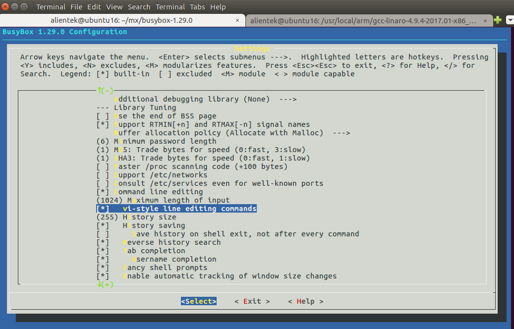
Task: Edit 'Minimum password length' value
Action: coord(156,141)
